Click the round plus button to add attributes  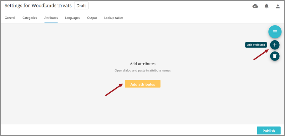tap(275, 45)
